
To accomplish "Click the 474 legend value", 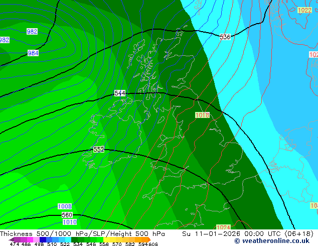I will (15, 244).
